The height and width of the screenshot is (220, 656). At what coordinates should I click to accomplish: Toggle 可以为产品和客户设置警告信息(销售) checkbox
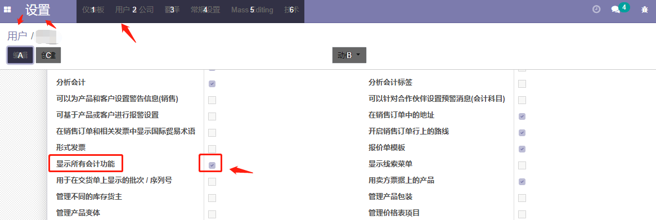[212, 100]
